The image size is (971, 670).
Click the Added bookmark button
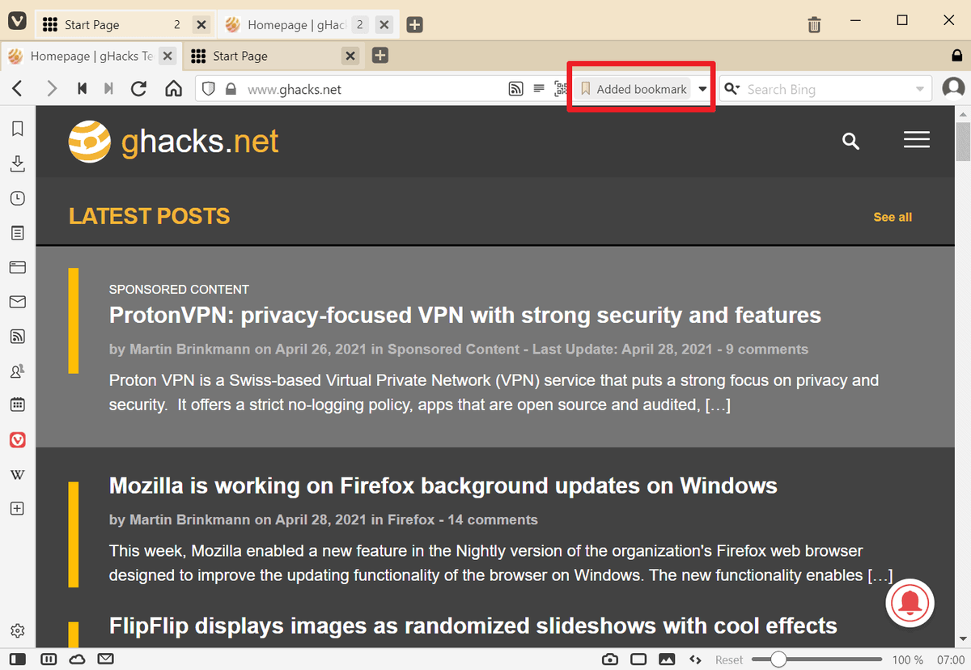[x=634, y=89]
